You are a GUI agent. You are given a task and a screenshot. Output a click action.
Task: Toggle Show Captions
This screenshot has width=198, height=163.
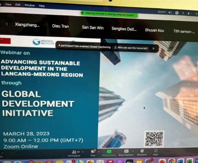coord(126,153)
